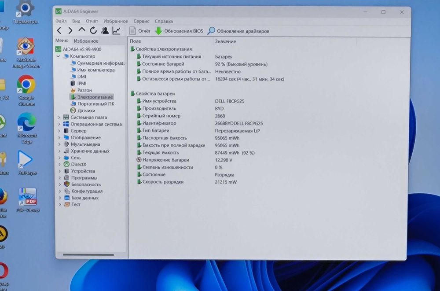Open Параметры settings desktop icon
Screen dimensions: 440x291
tap(25, 12)
